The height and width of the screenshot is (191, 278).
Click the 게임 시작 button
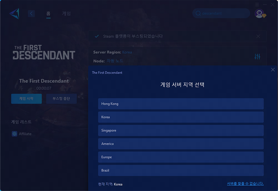click(26, 99)
